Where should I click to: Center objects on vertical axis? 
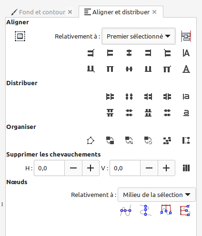click(x=129, y=53)
